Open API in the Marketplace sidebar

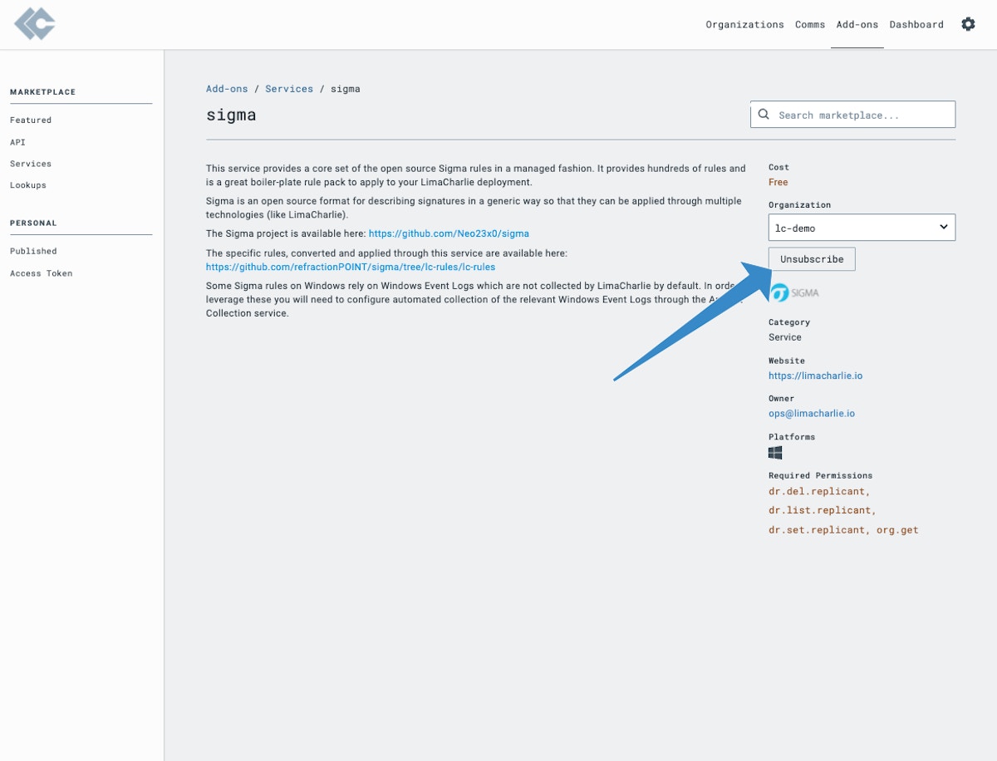coord(17,142)
